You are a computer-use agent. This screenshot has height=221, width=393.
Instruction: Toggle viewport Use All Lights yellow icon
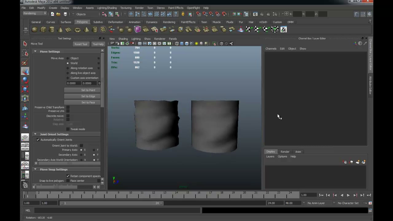pyautogui.click(x=196, y=44)
